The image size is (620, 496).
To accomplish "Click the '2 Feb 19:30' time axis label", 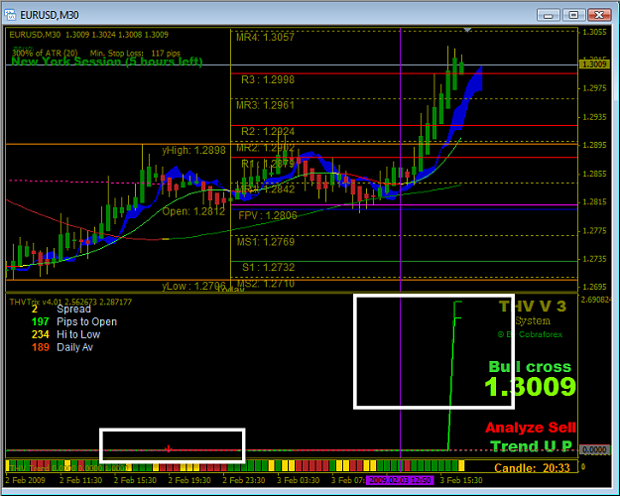I will 189,480.
